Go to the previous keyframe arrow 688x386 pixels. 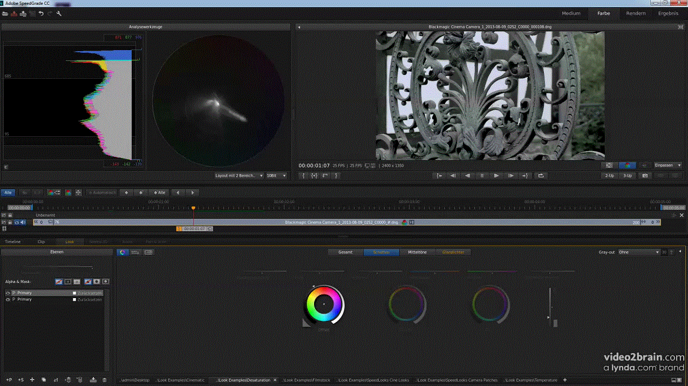point(179,192)
